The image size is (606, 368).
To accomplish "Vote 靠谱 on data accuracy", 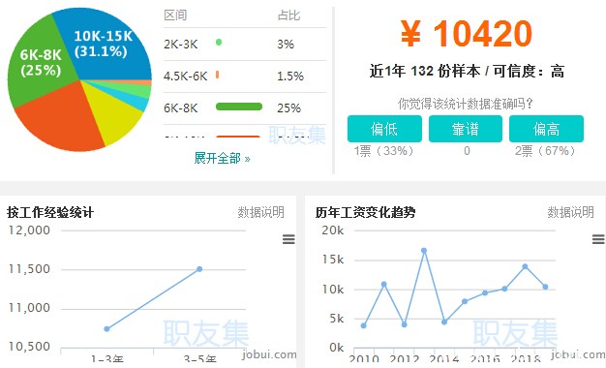I will 466,129.
